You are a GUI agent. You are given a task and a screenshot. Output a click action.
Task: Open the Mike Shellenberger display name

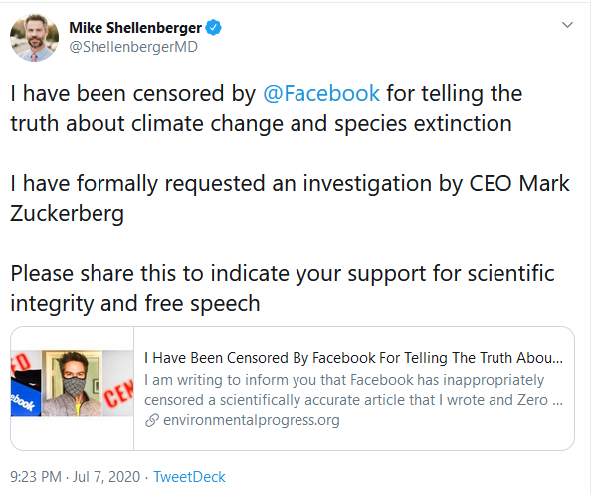135,28
